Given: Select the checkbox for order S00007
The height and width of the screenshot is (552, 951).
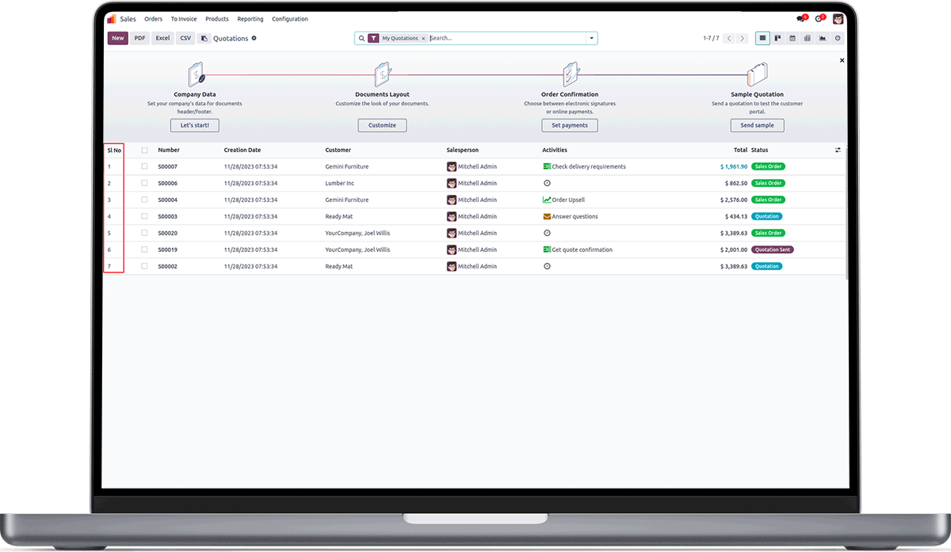Looking at the screenshot, I should [144, 166].
